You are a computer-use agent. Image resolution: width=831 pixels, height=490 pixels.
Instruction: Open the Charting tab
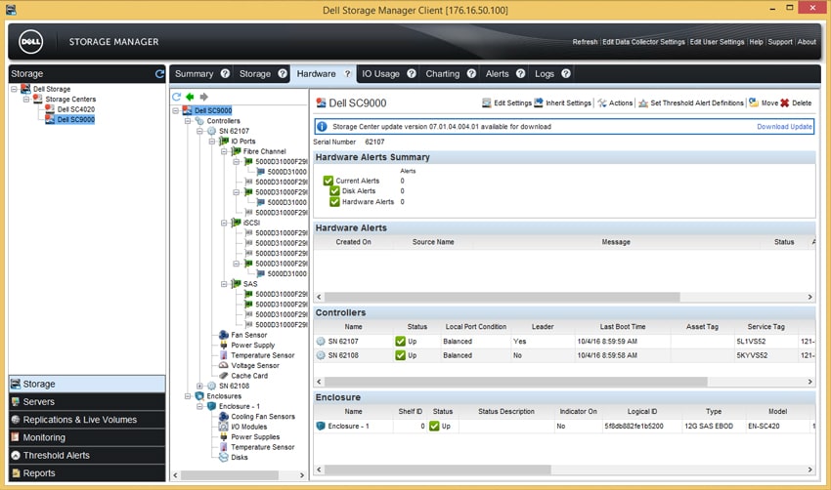[443, 74]
